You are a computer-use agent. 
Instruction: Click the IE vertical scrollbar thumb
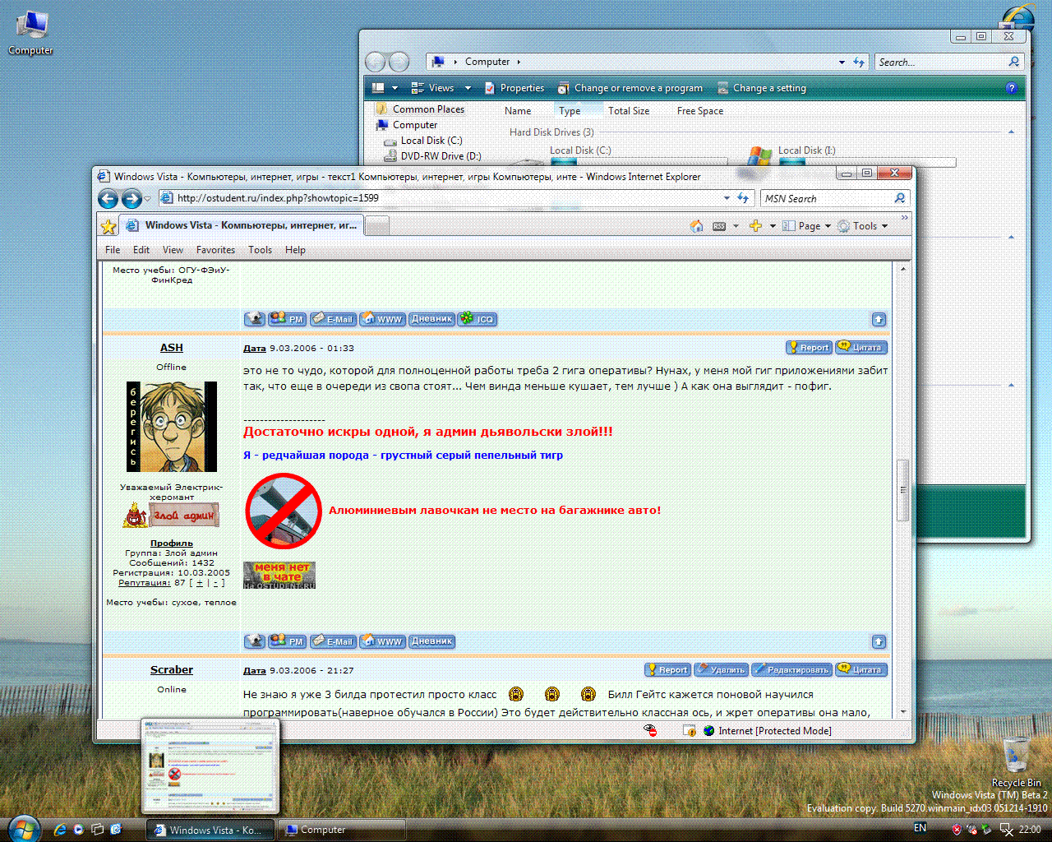pos(903,490)
